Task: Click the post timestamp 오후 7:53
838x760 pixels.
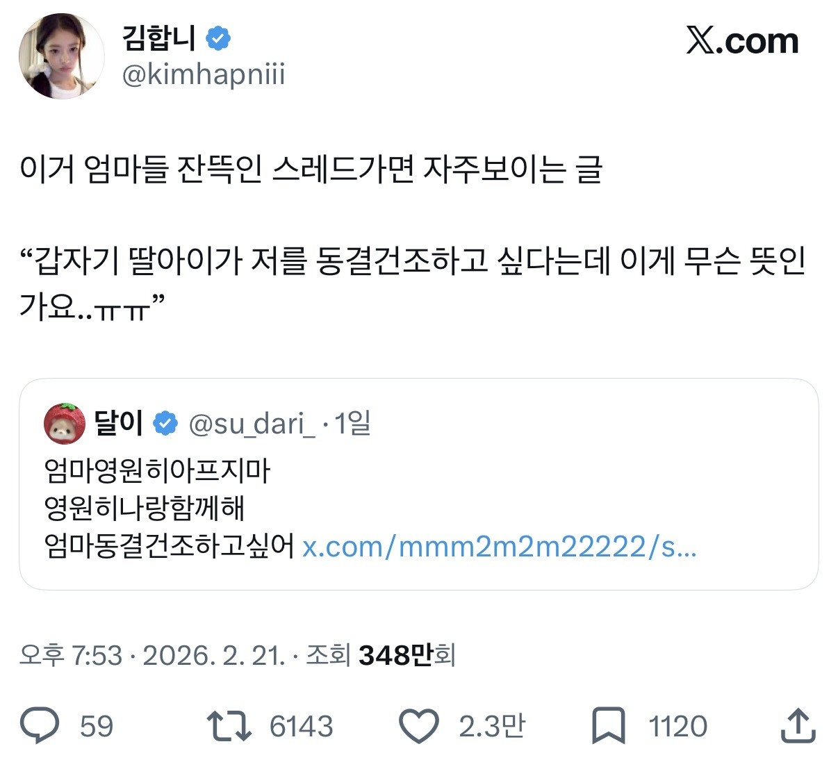Action: [71, 655]
